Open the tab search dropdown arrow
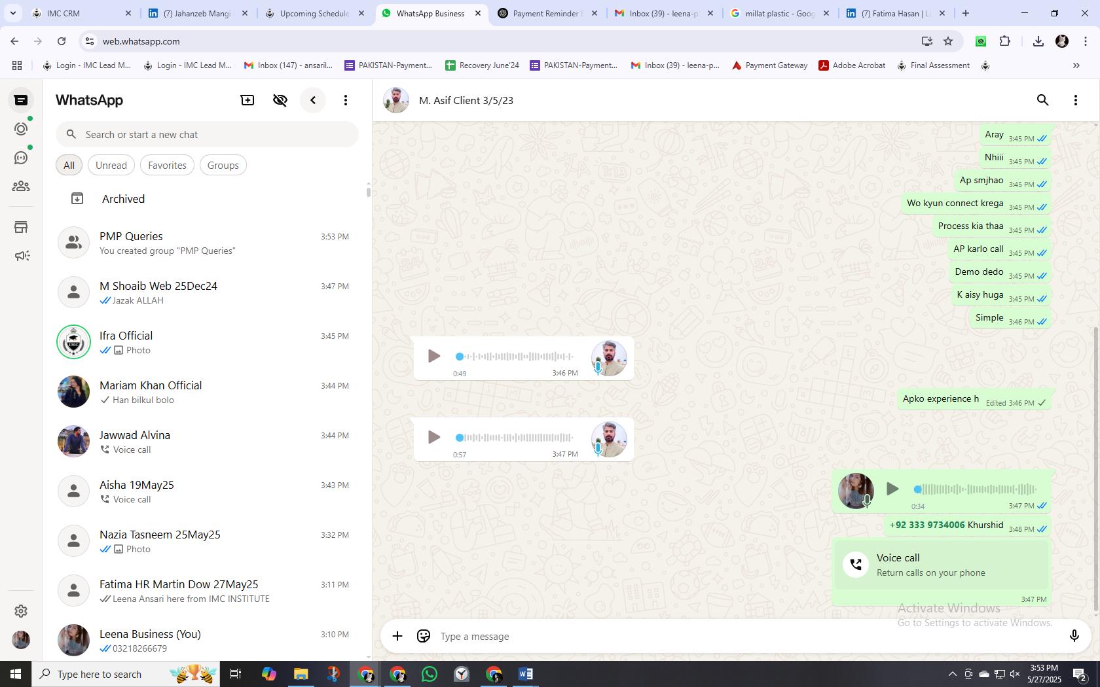Viewport: 1100px width, 687px height. [12, 13]
